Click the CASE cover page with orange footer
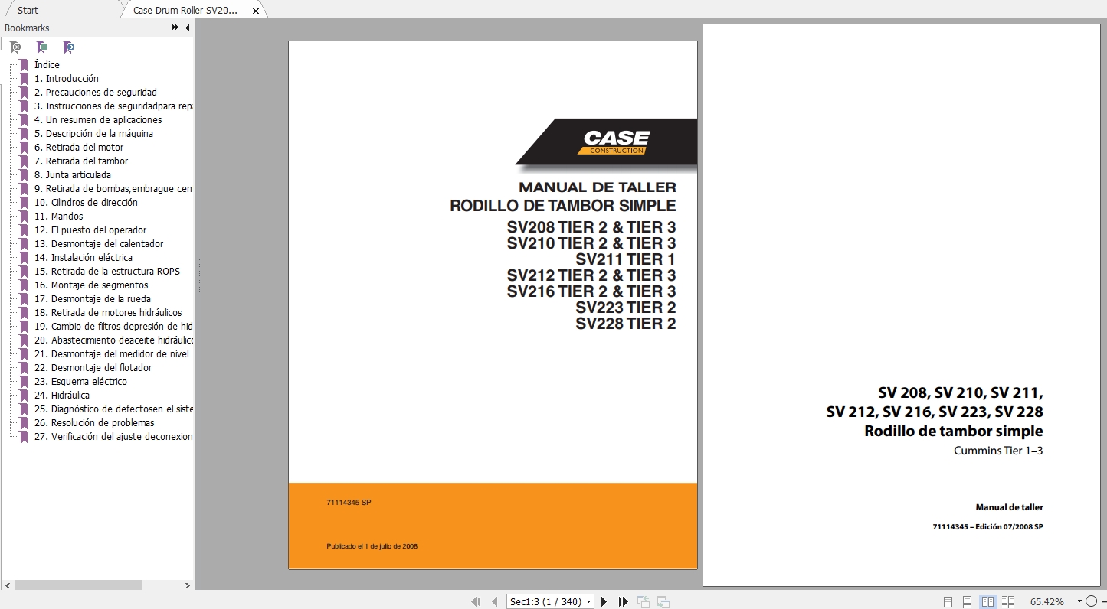The width and height of the screenshot is (1107, 609). (x=493, y=305)
